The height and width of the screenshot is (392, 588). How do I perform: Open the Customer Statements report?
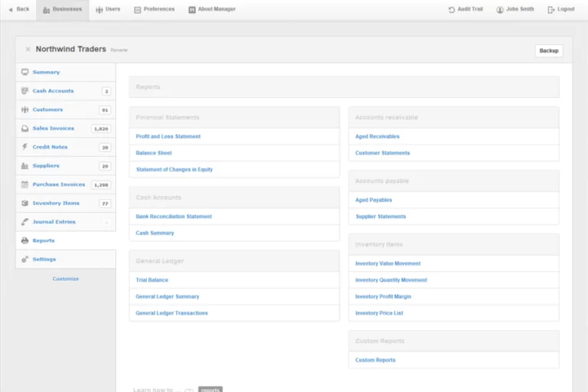pyautogui.click(x=383, y=153)
